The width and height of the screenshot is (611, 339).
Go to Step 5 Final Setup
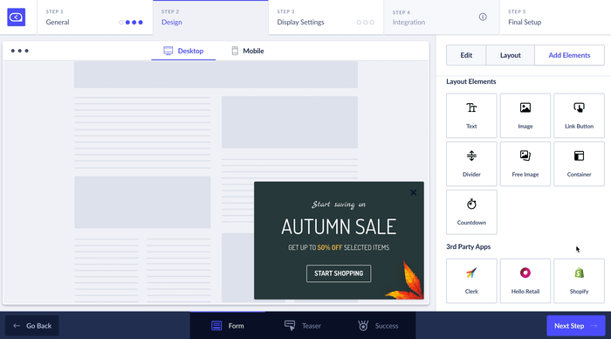pos(555,17)
